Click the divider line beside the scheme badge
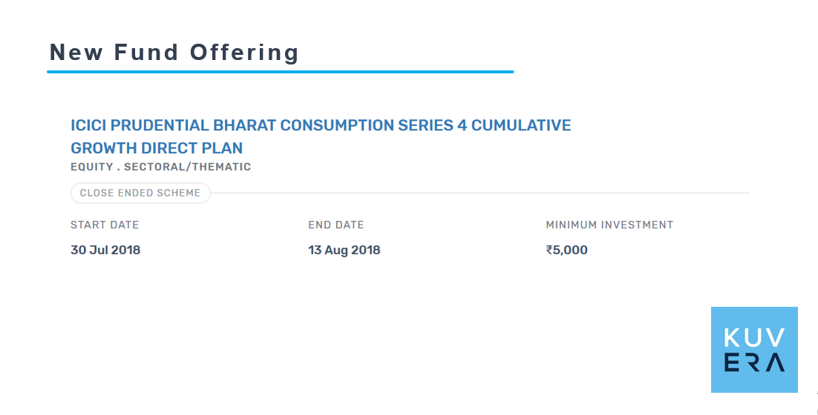The height and width of the screenshot is (415, 818). (x=480, y=193)
